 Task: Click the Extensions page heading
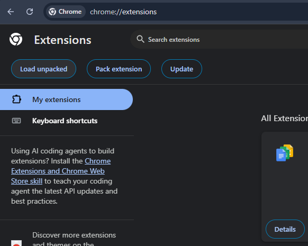point(62,40)
